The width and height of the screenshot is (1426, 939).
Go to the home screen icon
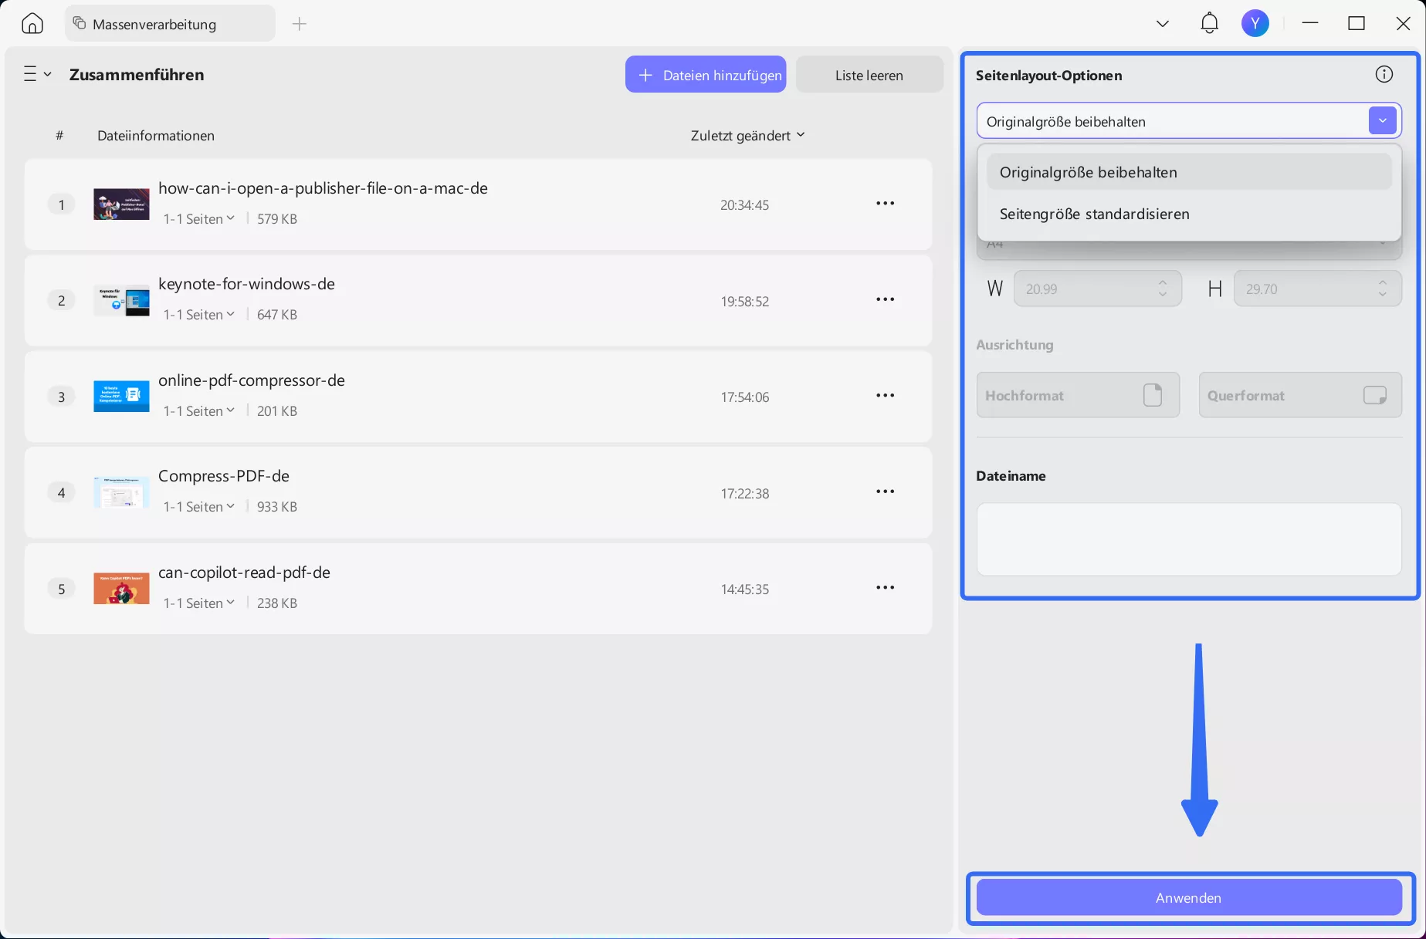pyautogui.click(x=32, y=24)
